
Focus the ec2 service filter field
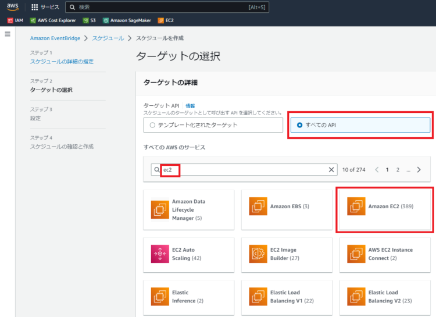[244, 169]
